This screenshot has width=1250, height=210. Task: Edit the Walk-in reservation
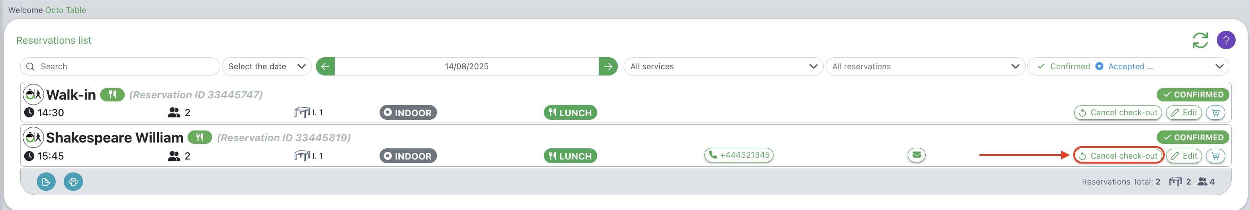(1184, 113)
